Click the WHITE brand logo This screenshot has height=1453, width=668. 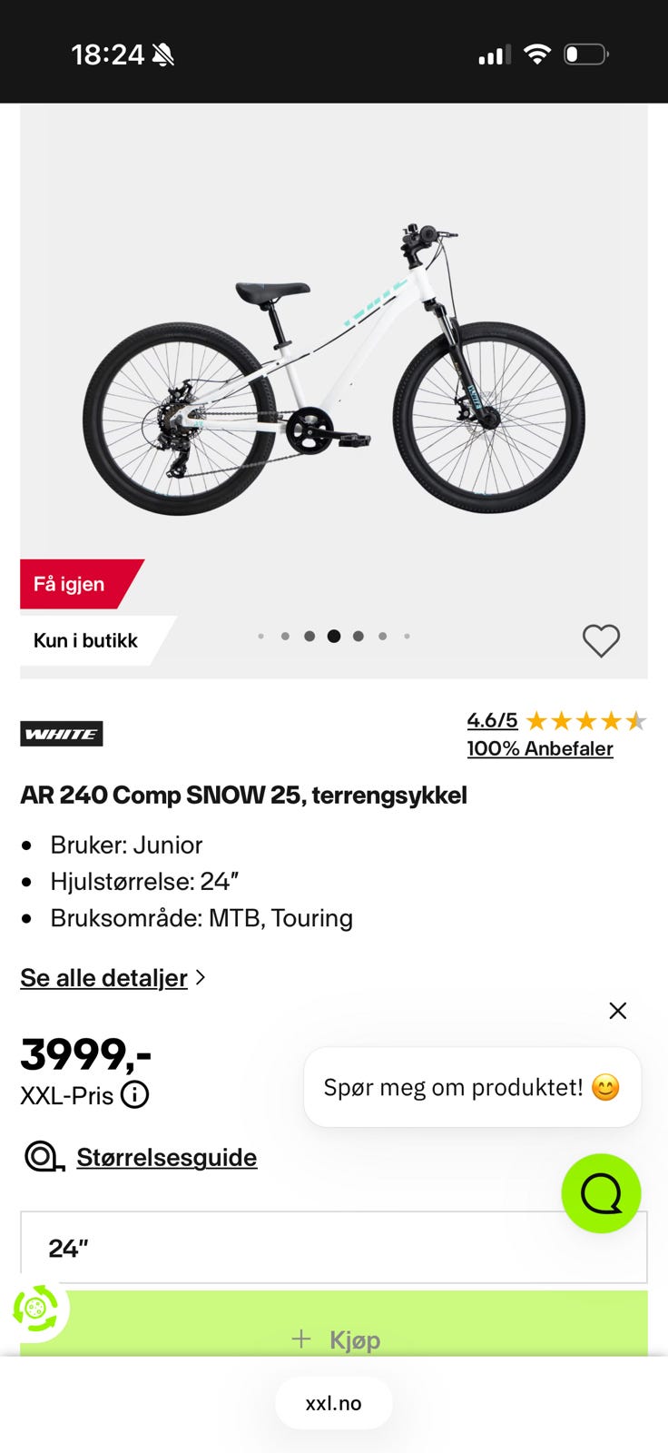coord(62,734)
